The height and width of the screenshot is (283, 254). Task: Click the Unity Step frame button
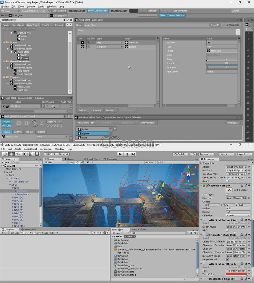pyautogui.click(x=133, y=154)
